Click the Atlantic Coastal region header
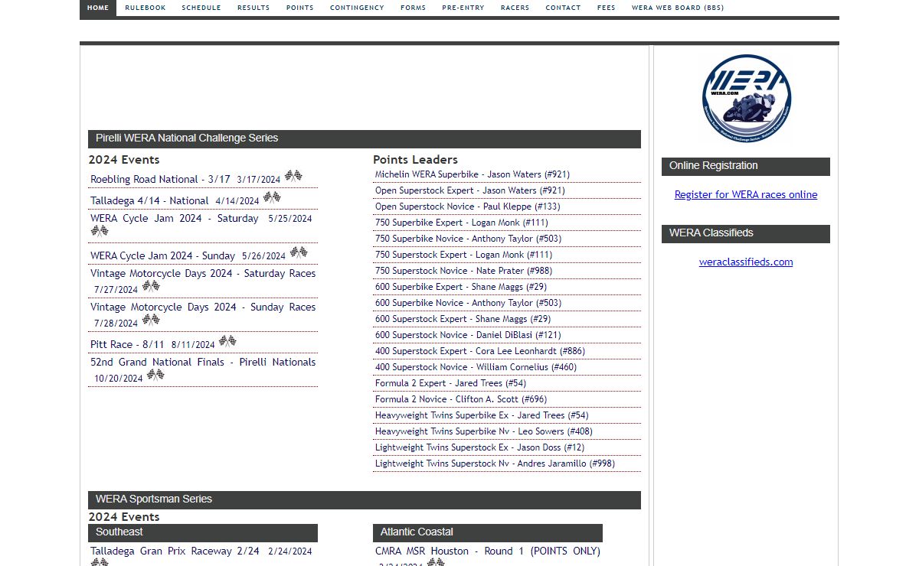This screenshot has width=919, height=566. point(488,532)
